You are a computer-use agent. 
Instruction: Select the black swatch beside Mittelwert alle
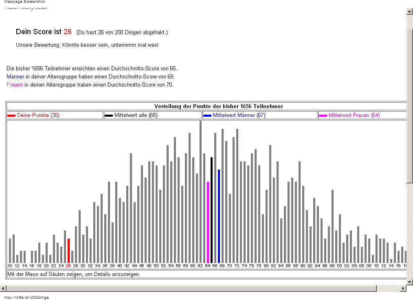tap(108, 115)
